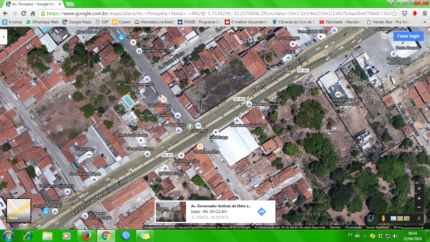Click the Chrome forward arrow
Screen dimensions: 430x242
[14, 14]
